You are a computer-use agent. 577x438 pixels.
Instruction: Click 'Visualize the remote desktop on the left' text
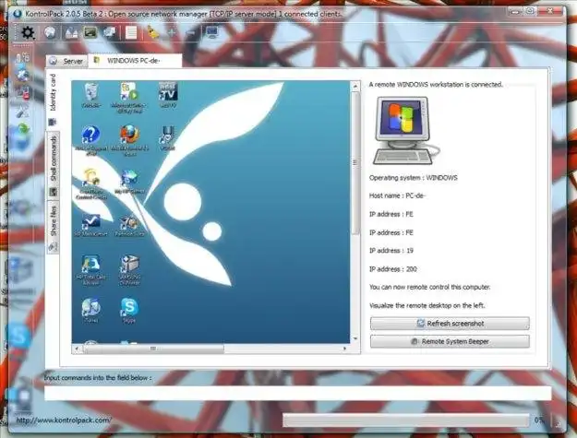[427, 305]
